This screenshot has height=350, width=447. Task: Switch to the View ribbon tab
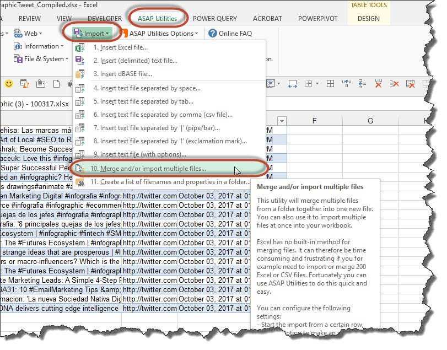tap(64, 19)
